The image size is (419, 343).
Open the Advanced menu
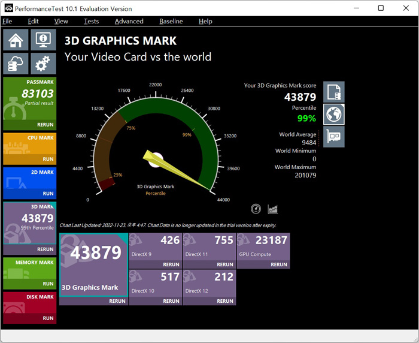129,21
